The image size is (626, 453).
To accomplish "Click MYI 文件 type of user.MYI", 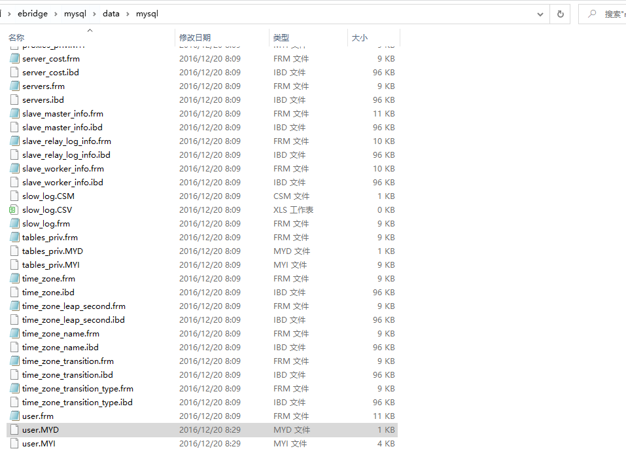I will coord(290,444).
